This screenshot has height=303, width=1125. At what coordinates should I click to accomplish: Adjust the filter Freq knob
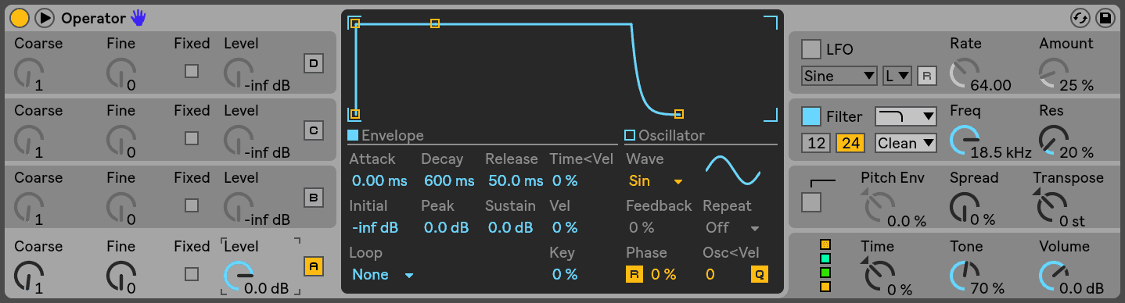coord(965,141)
